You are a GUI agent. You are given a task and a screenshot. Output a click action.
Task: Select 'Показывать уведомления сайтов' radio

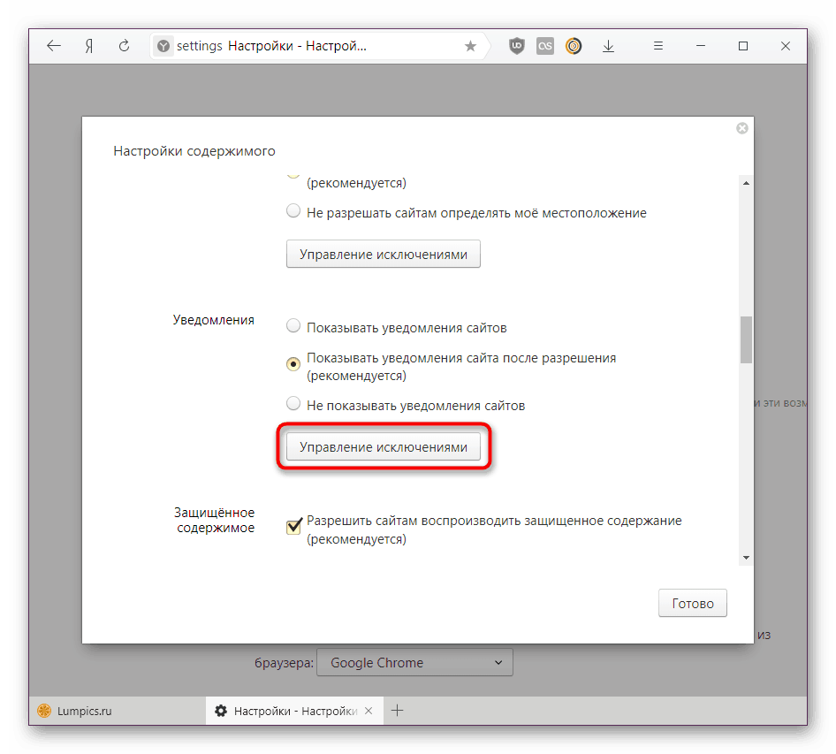293,325
